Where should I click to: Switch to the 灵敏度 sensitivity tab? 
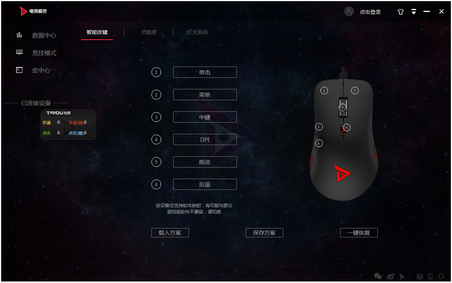click(149, 32)
